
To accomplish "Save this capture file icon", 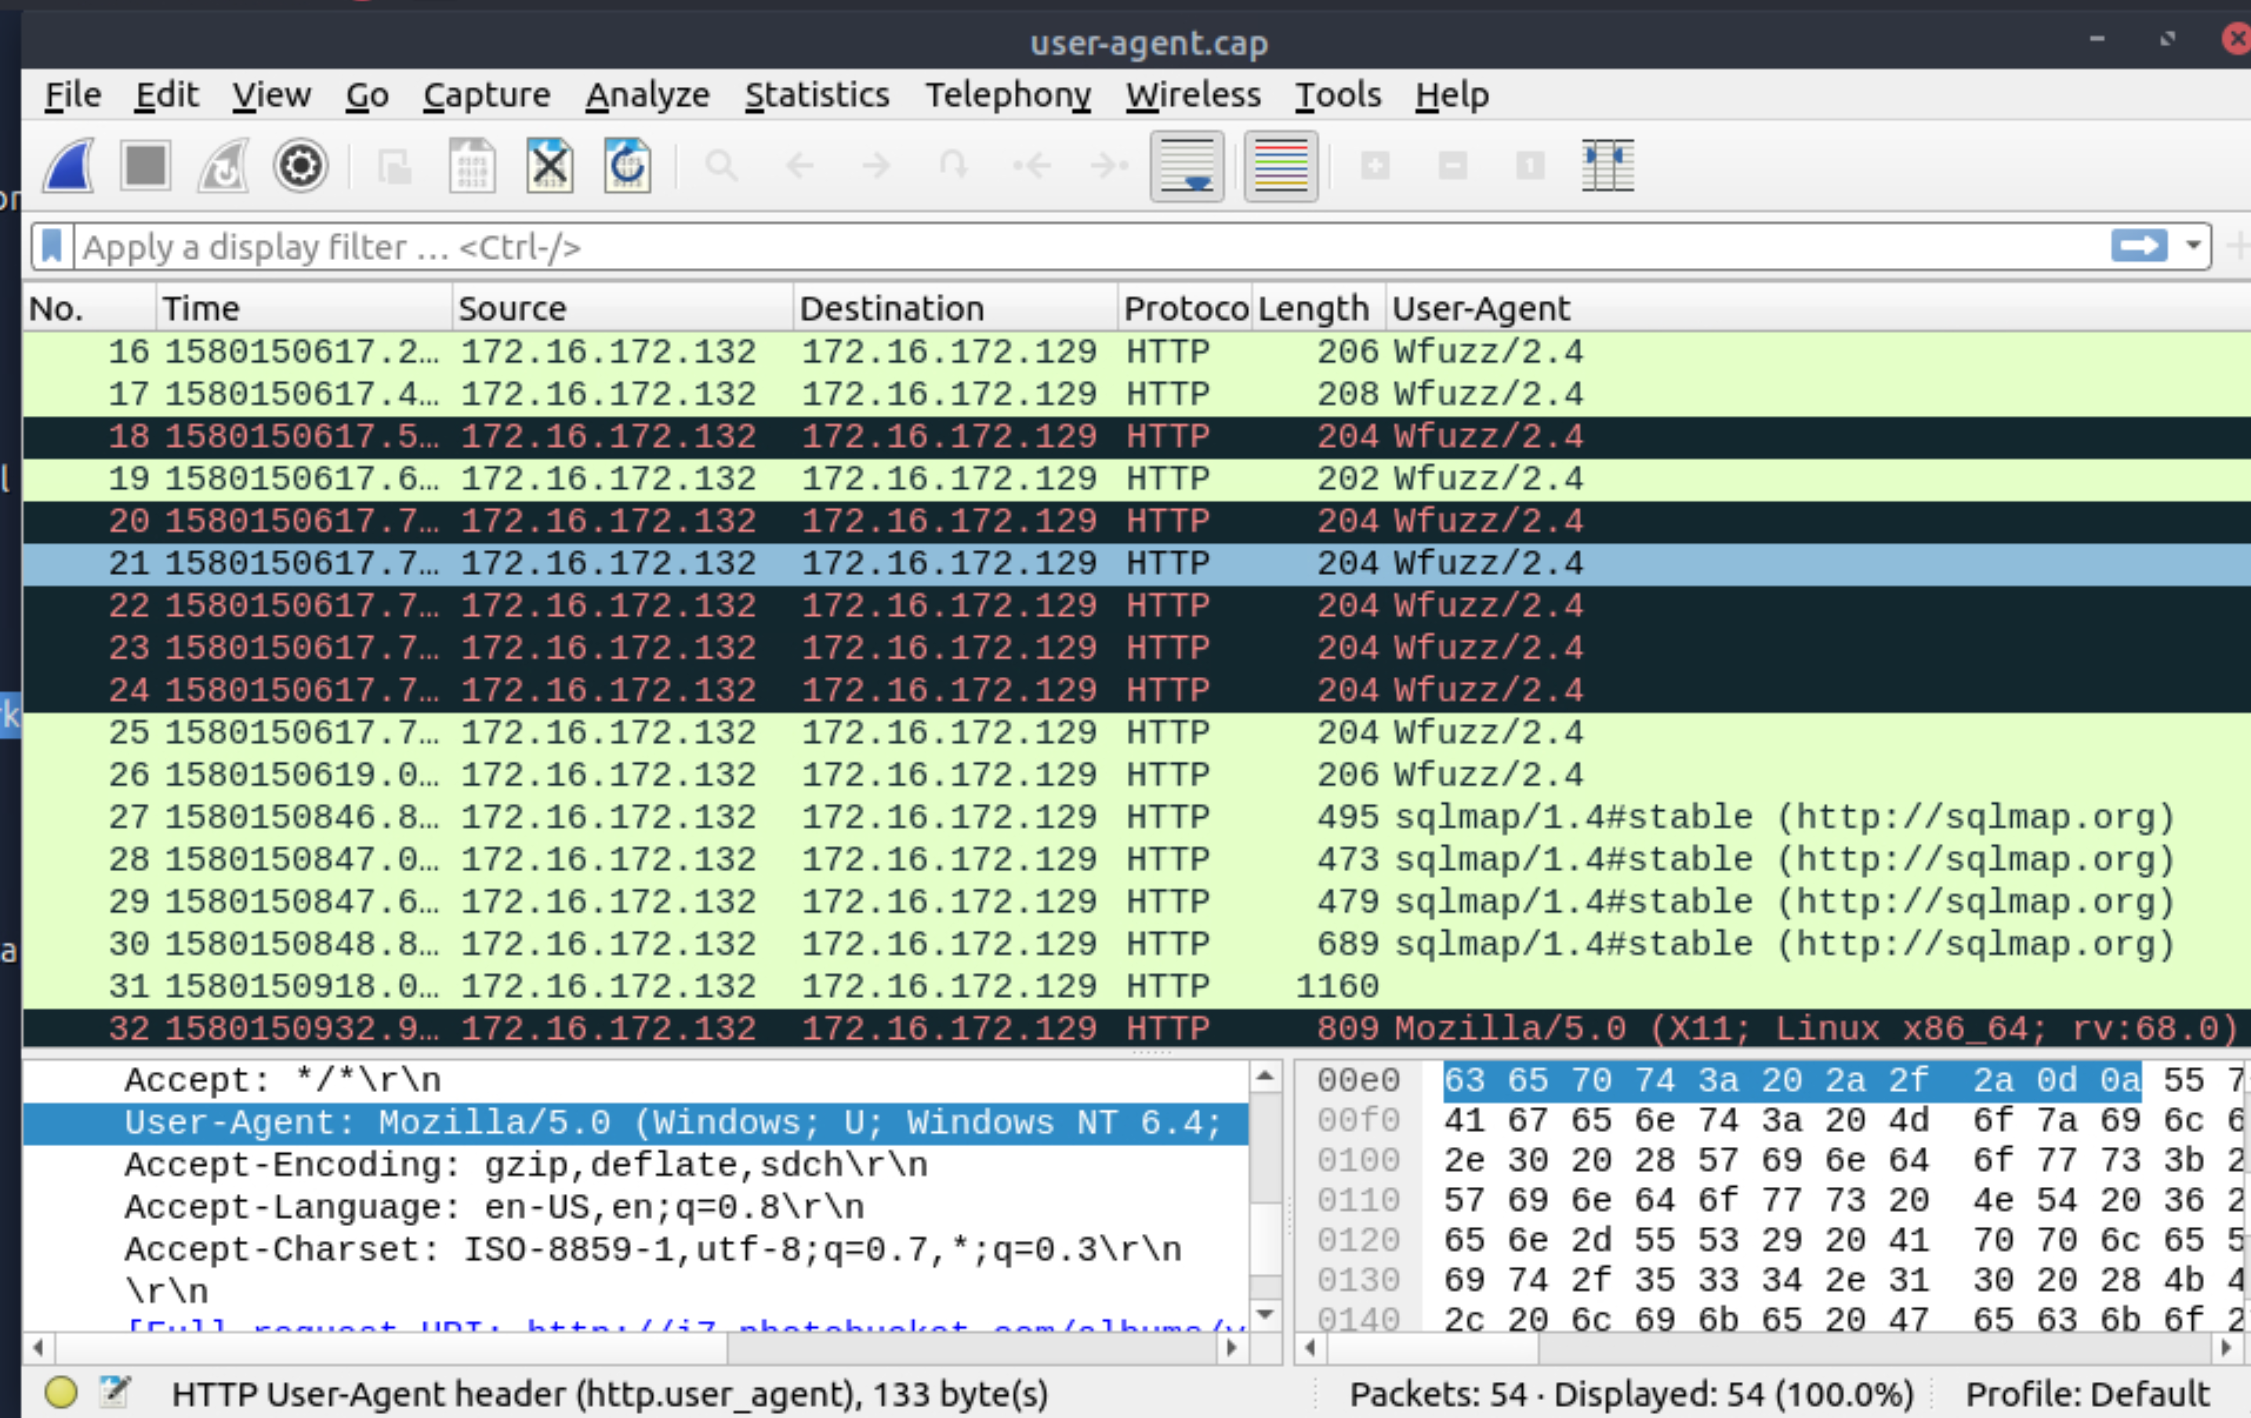I will [x=472, y=166].
